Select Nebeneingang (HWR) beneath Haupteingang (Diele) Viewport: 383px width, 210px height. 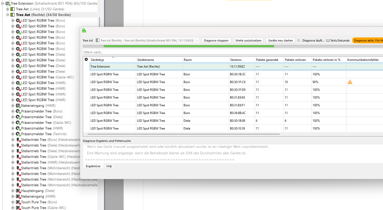(x=38, y=196)
